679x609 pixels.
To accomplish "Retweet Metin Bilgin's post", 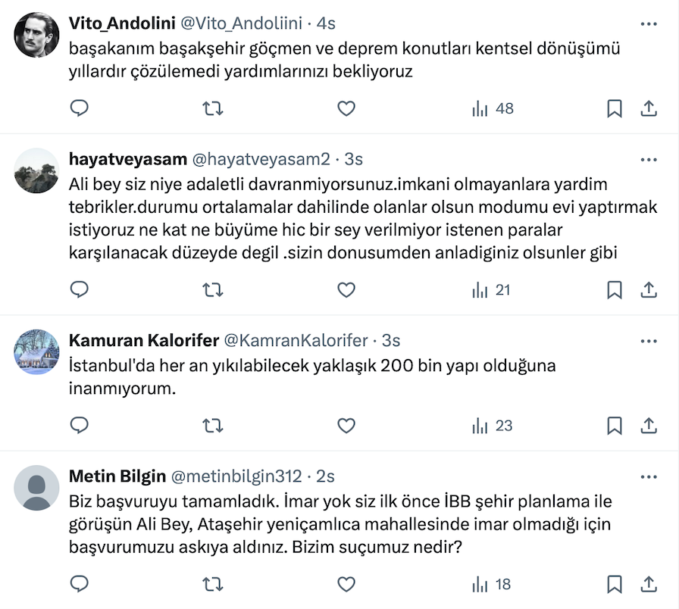I will (213, 584).
